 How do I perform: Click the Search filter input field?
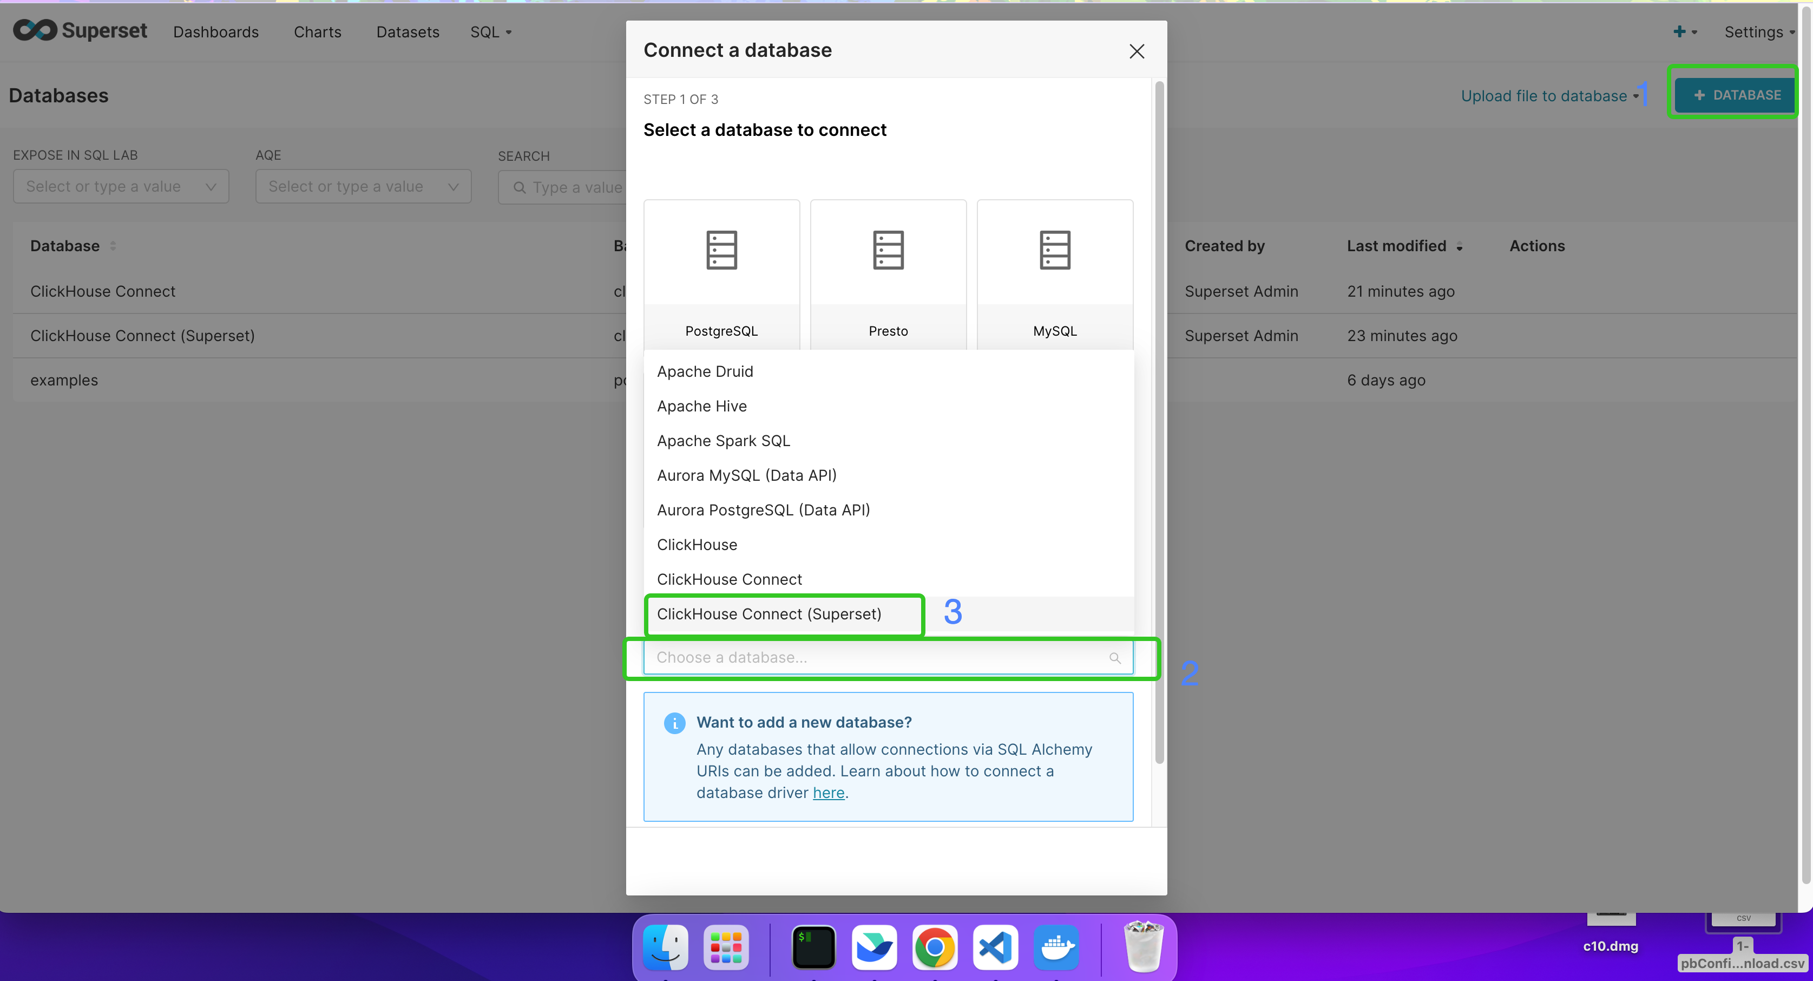coord(563,187)
